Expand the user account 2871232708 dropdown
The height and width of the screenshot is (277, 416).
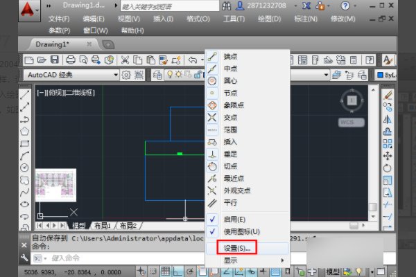pos(295,6)
